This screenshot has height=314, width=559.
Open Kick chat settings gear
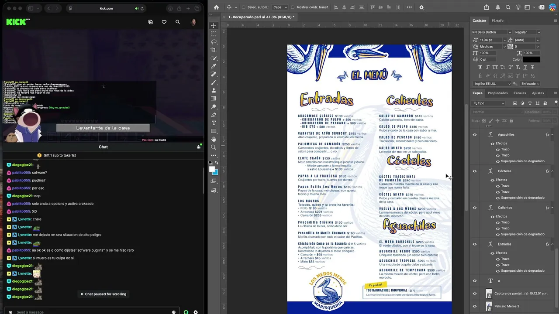click(x=196, y=312)
